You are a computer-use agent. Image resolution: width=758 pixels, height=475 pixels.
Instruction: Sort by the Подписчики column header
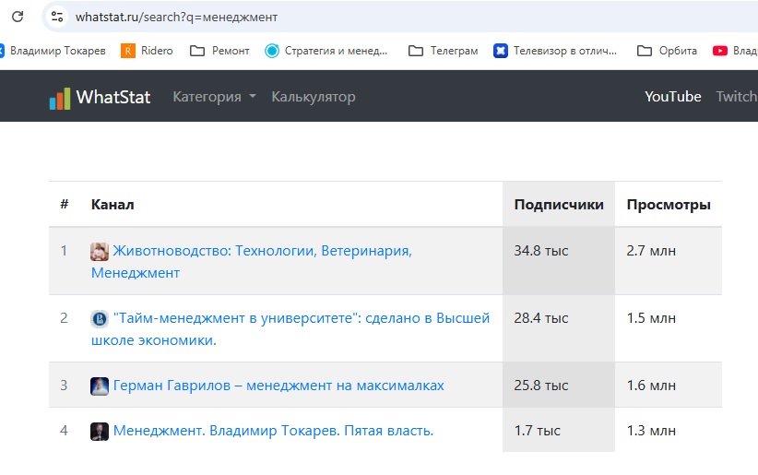pos(559,205)
